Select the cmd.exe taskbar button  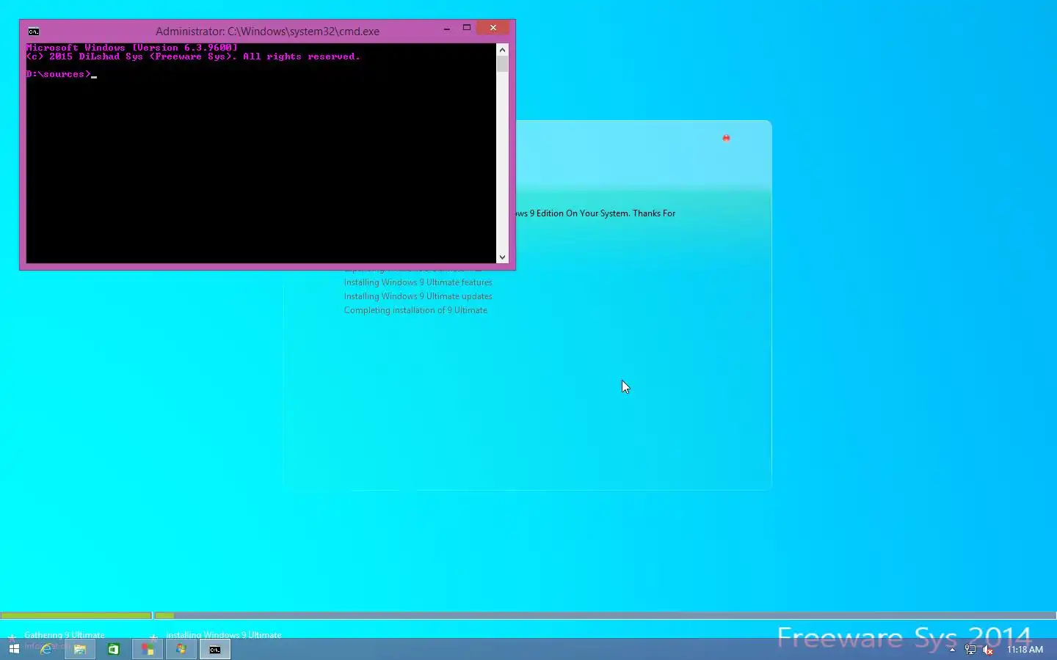[215, 649]
